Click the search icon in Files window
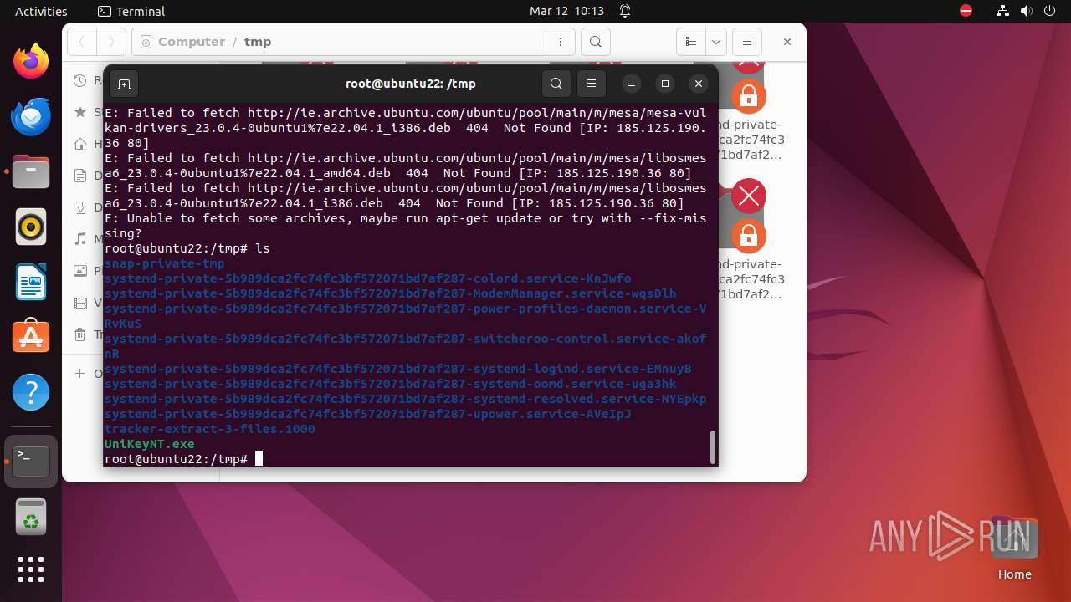 (595, 42)
